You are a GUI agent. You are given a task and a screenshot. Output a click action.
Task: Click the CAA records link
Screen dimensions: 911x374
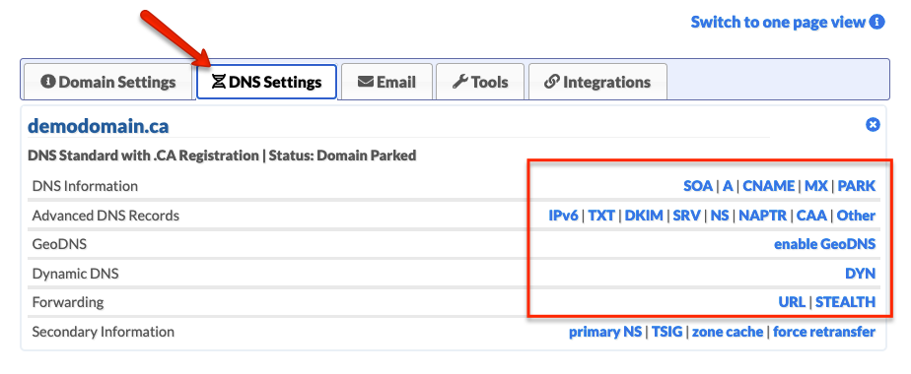tap(811, 216)
